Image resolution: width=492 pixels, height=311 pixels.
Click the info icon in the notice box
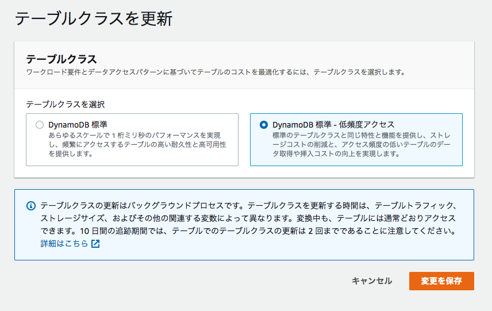[x=31, y=206]
